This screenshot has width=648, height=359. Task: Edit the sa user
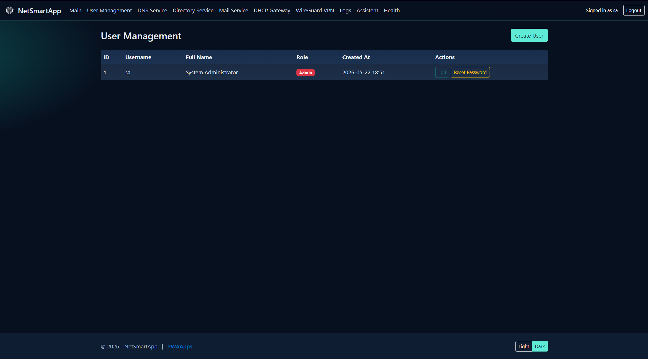click(442, 72)
